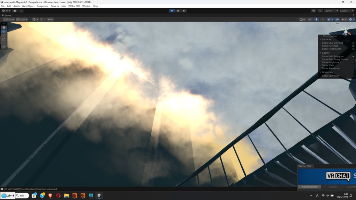Screen dimensions: 356x200
Task: Uncheck Show NavMesh checkbox
Action: point(353,46)
